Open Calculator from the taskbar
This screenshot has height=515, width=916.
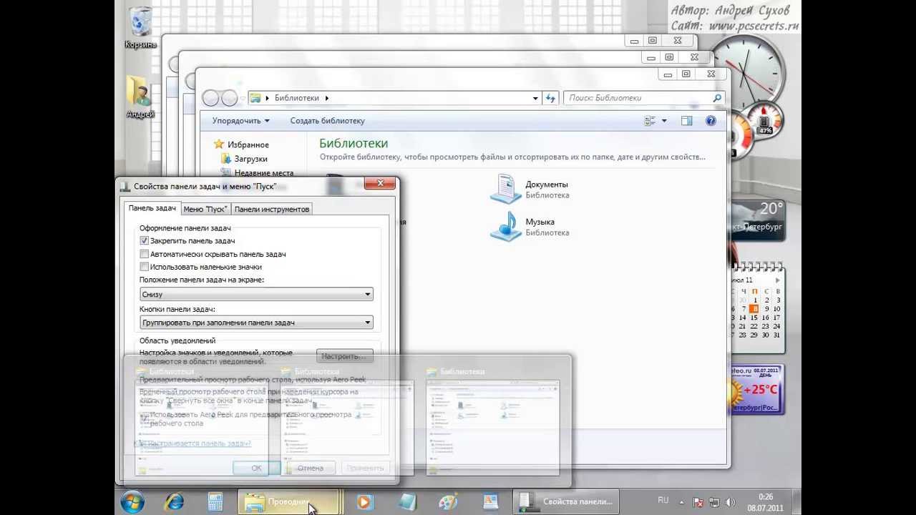[215, 502]
